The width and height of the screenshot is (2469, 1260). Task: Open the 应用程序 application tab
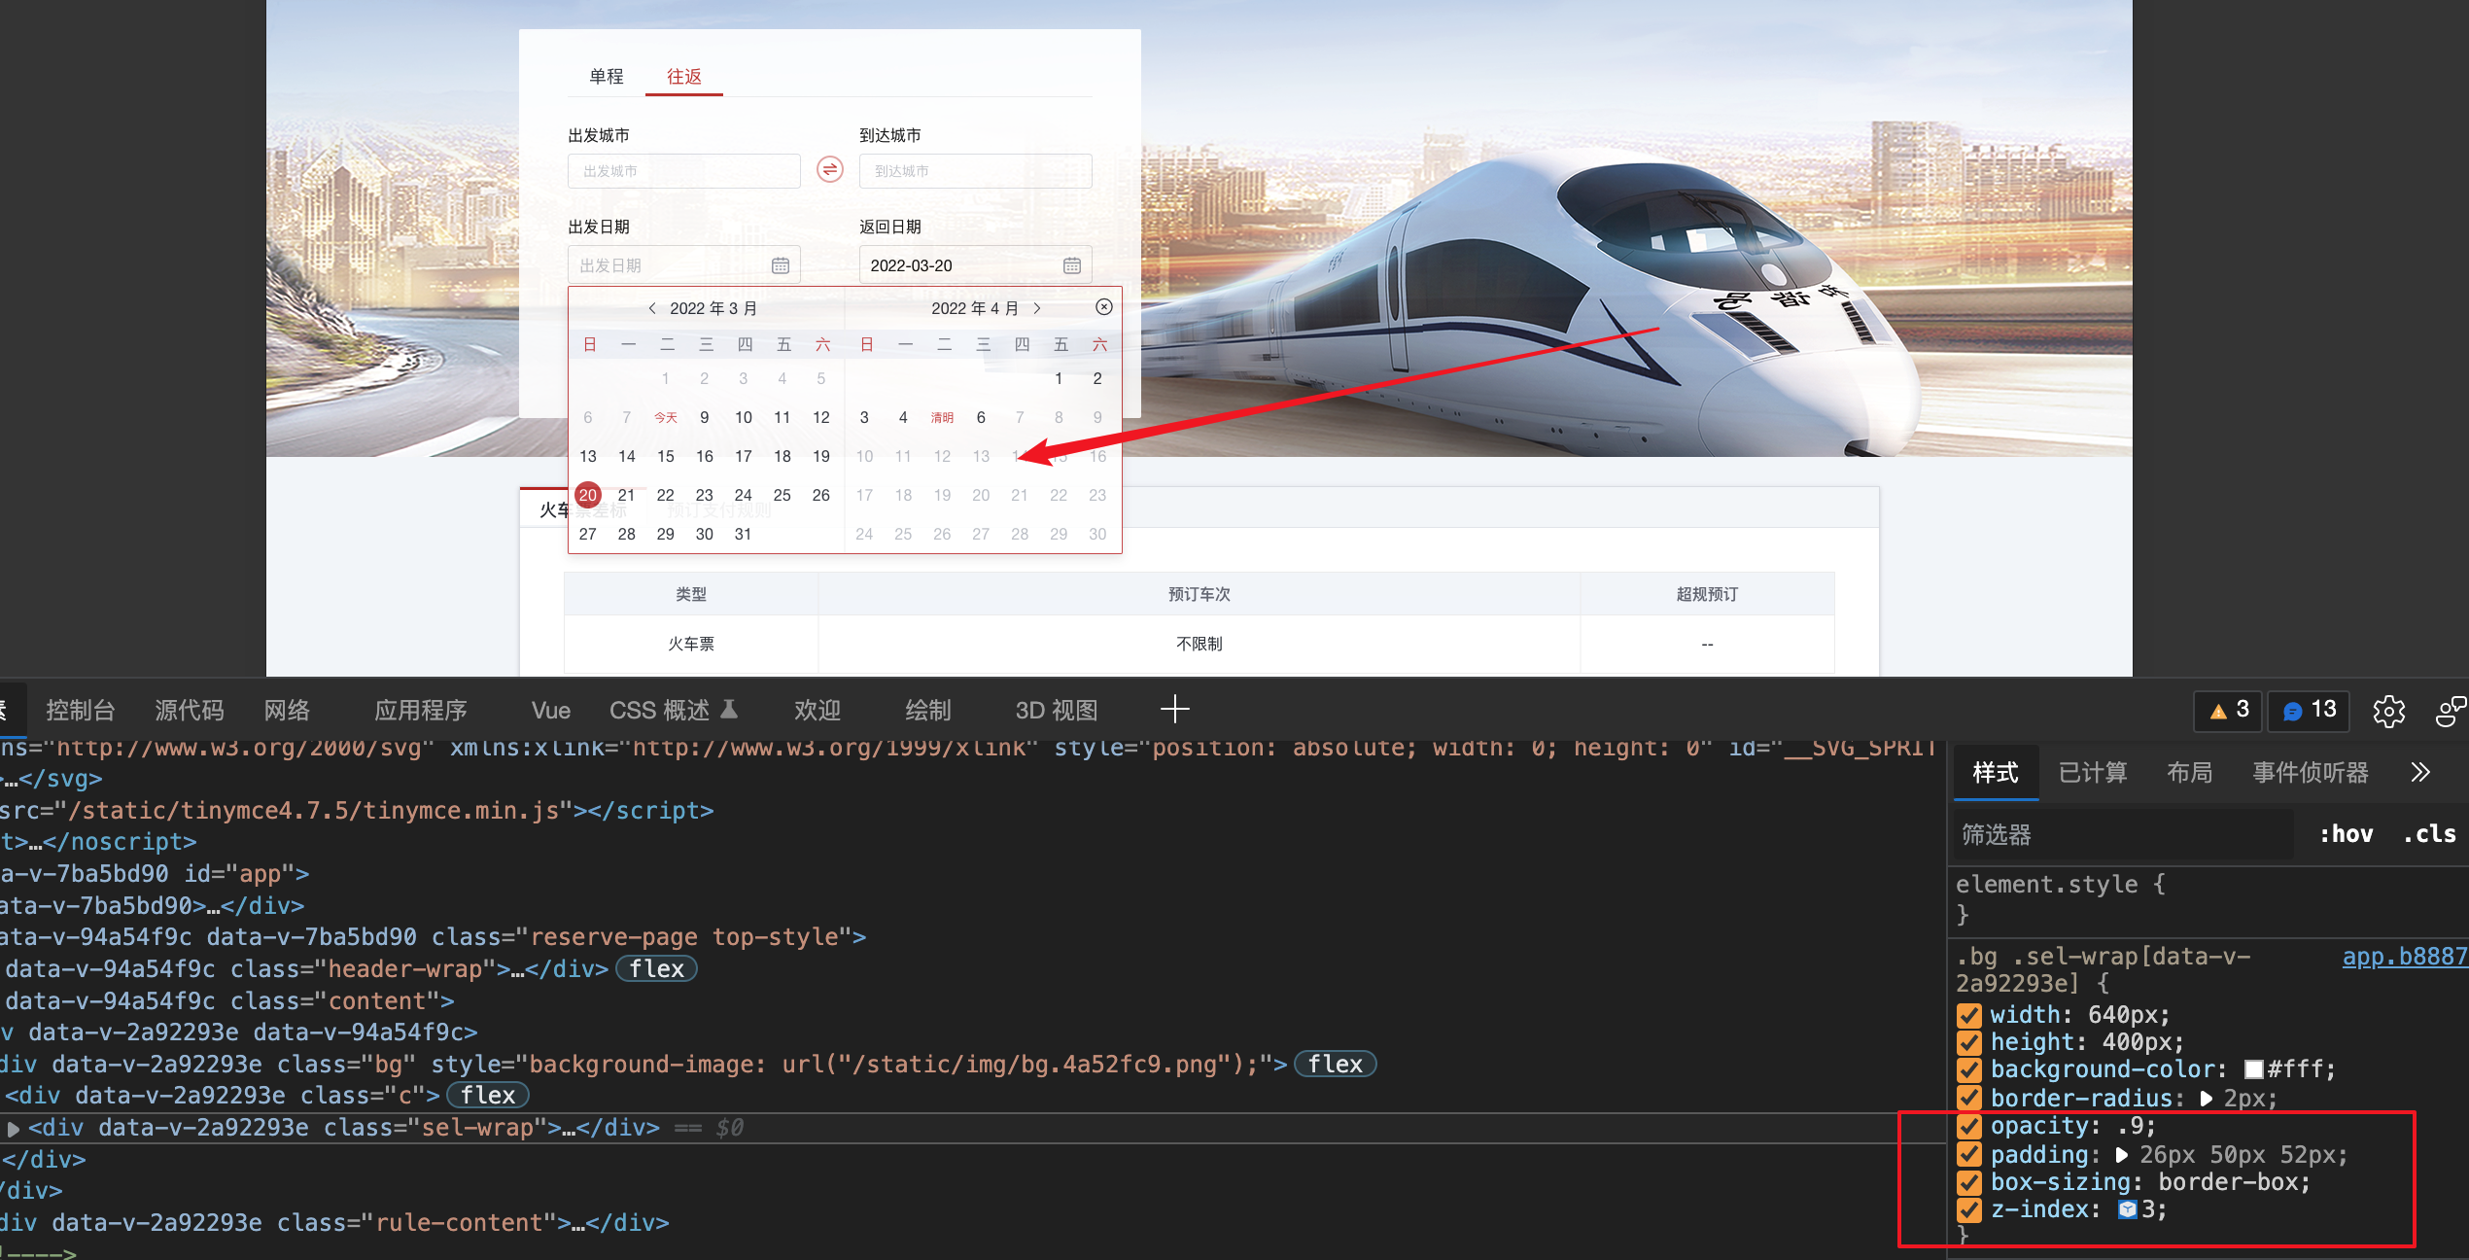coord(421,711)
